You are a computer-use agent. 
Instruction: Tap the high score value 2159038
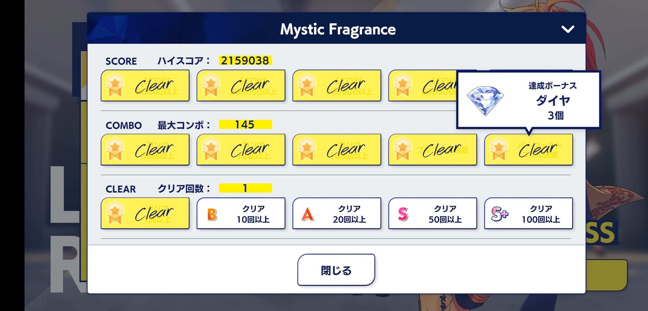[245, 60]
